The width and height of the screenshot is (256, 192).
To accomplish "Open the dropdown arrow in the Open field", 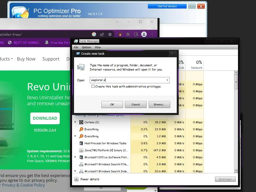I will coord(167,80).
